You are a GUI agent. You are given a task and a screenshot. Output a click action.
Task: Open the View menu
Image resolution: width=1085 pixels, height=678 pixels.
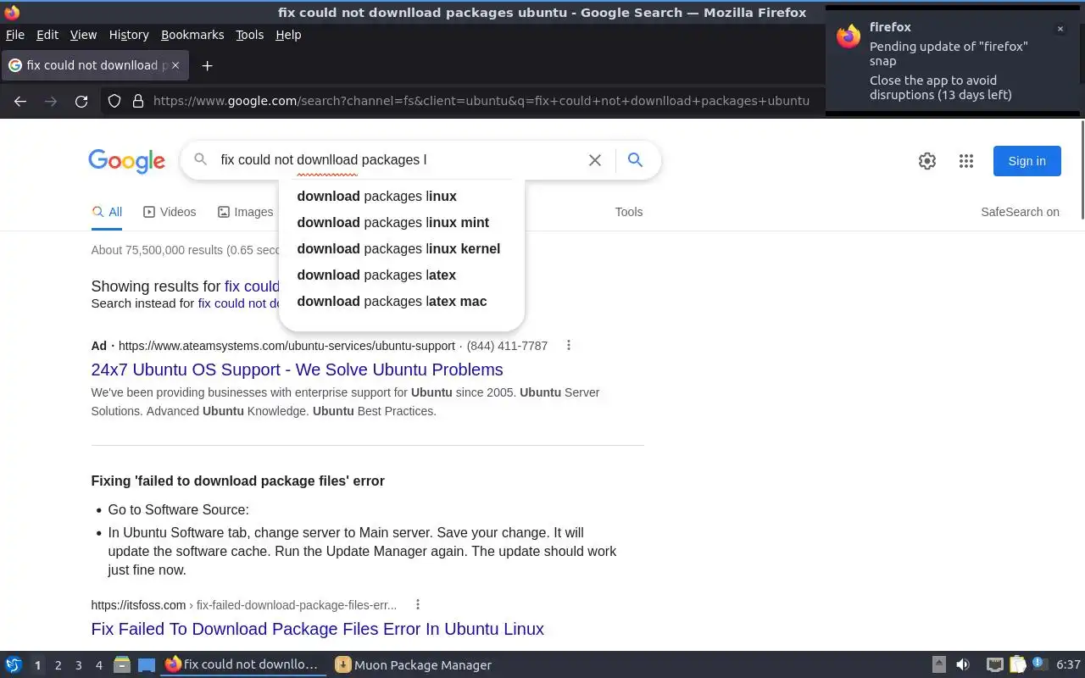coord(83,35)
